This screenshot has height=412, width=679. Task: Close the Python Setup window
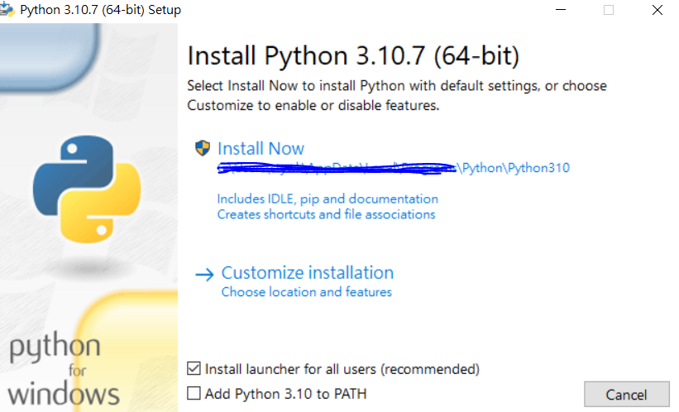click(657, 10)
